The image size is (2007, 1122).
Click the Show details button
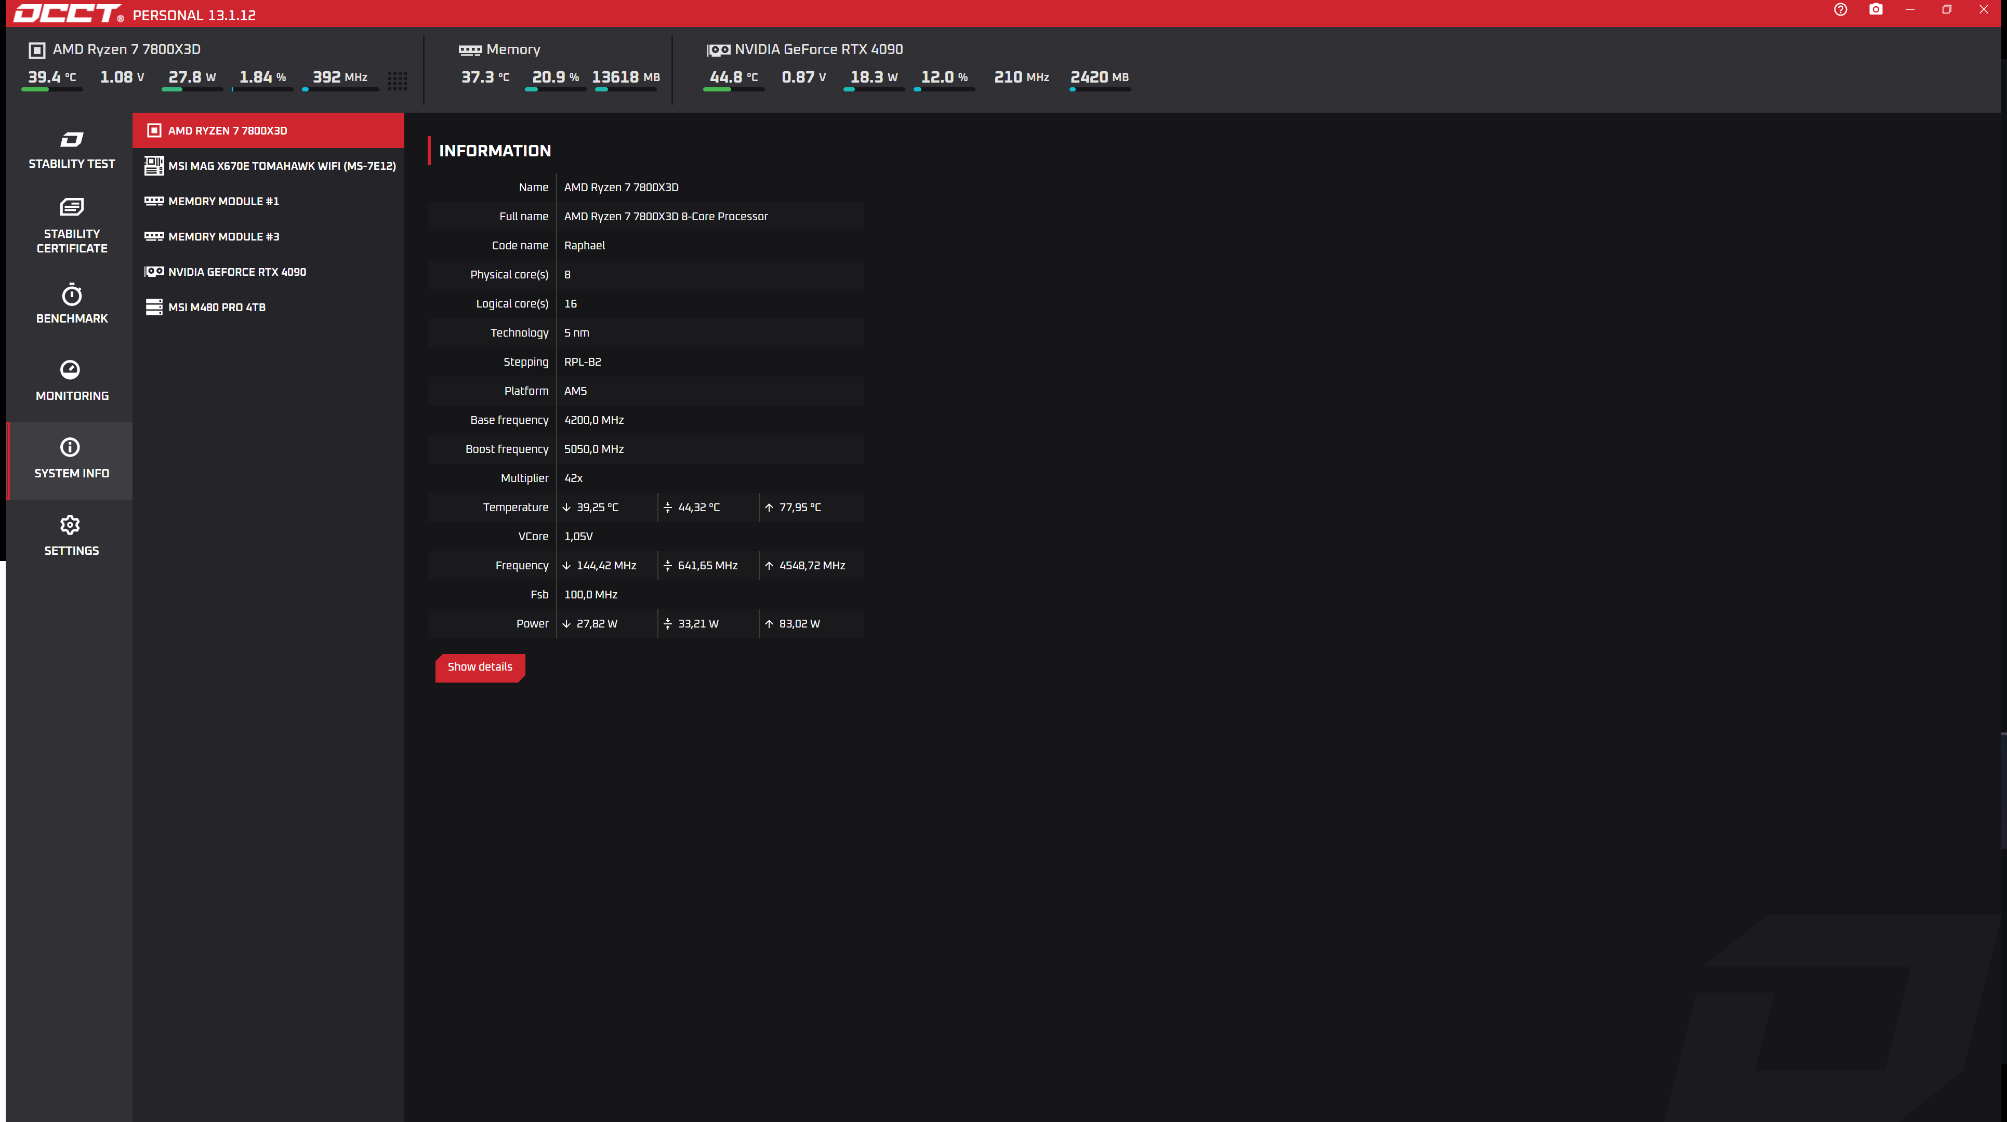(480, 667)
